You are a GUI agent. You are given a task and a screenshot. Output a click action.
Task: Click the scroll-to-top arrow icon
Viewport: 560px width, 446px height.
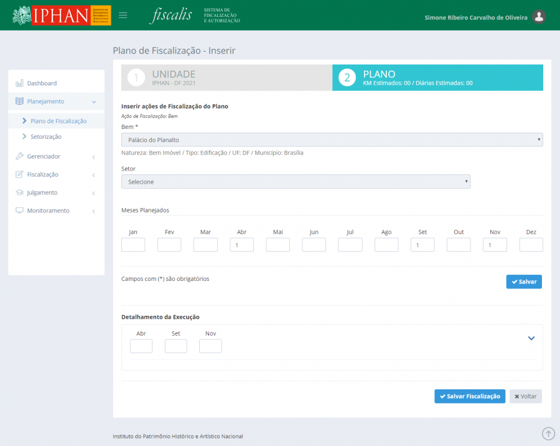click(x=548, y=433)
